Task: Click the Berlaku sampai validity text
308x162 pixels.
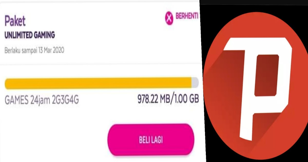Action: tap(22, 50)
